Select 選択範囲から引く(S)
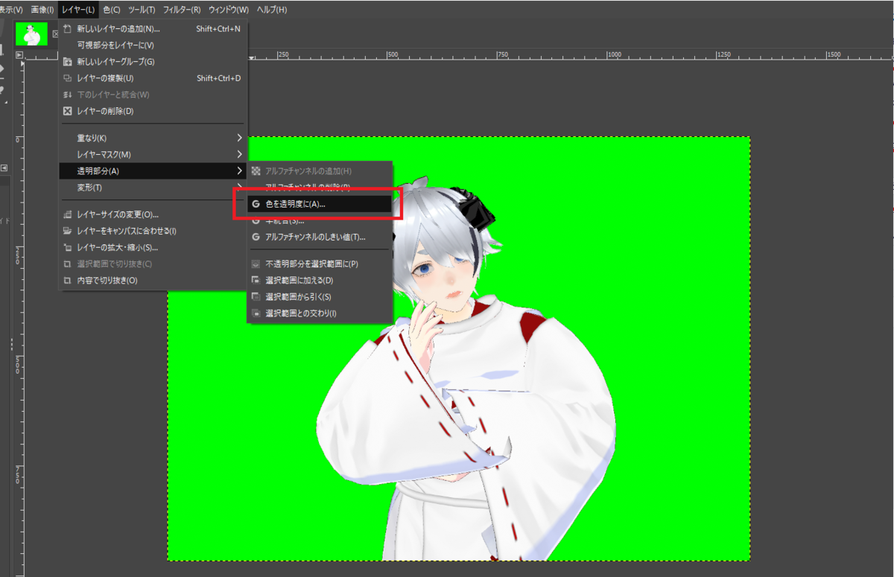Viewport: 894px width, 577px height. click(x=320, y=296)
